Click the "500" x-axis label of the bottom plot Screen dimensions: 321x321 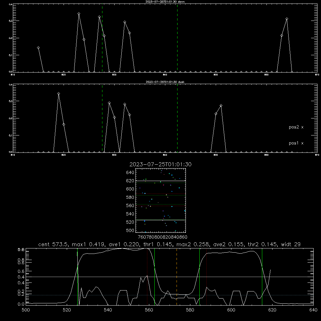[x=26, y=310]
